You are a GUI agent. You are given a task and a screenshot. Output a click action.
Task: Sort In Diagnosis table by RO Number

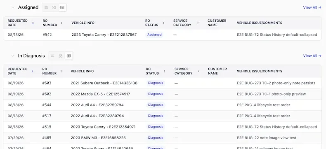coord(61,71)
